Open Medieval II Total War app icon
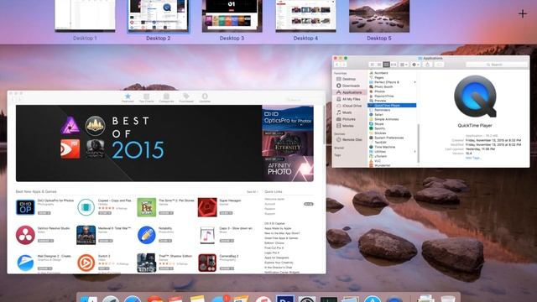537x302 pixels. tap(86, 235)
